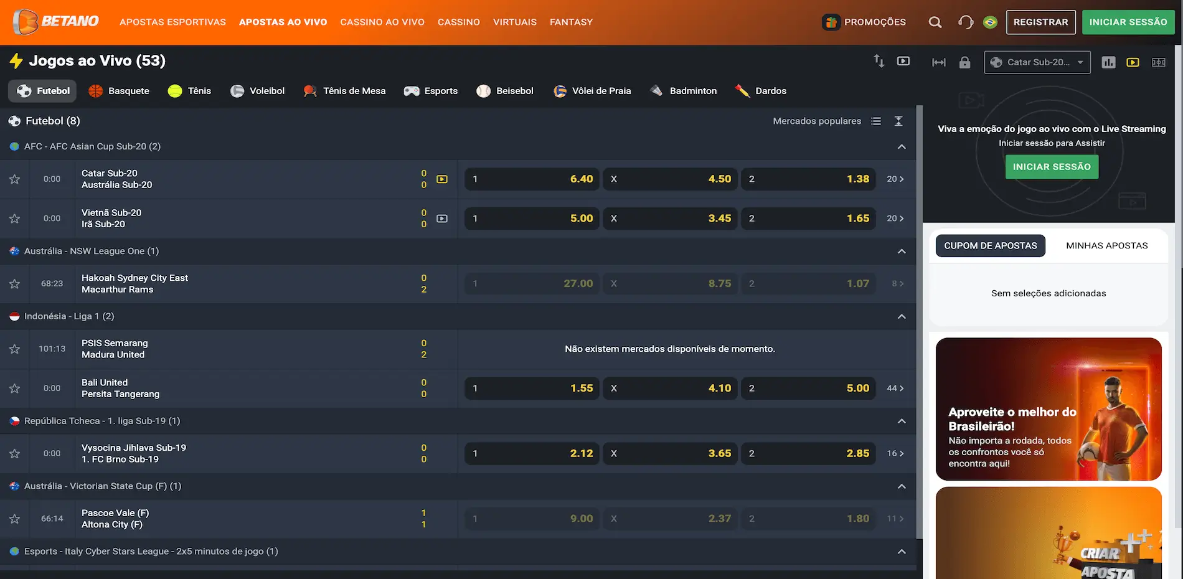Open the Brasileirão promotional banner

1049,409
